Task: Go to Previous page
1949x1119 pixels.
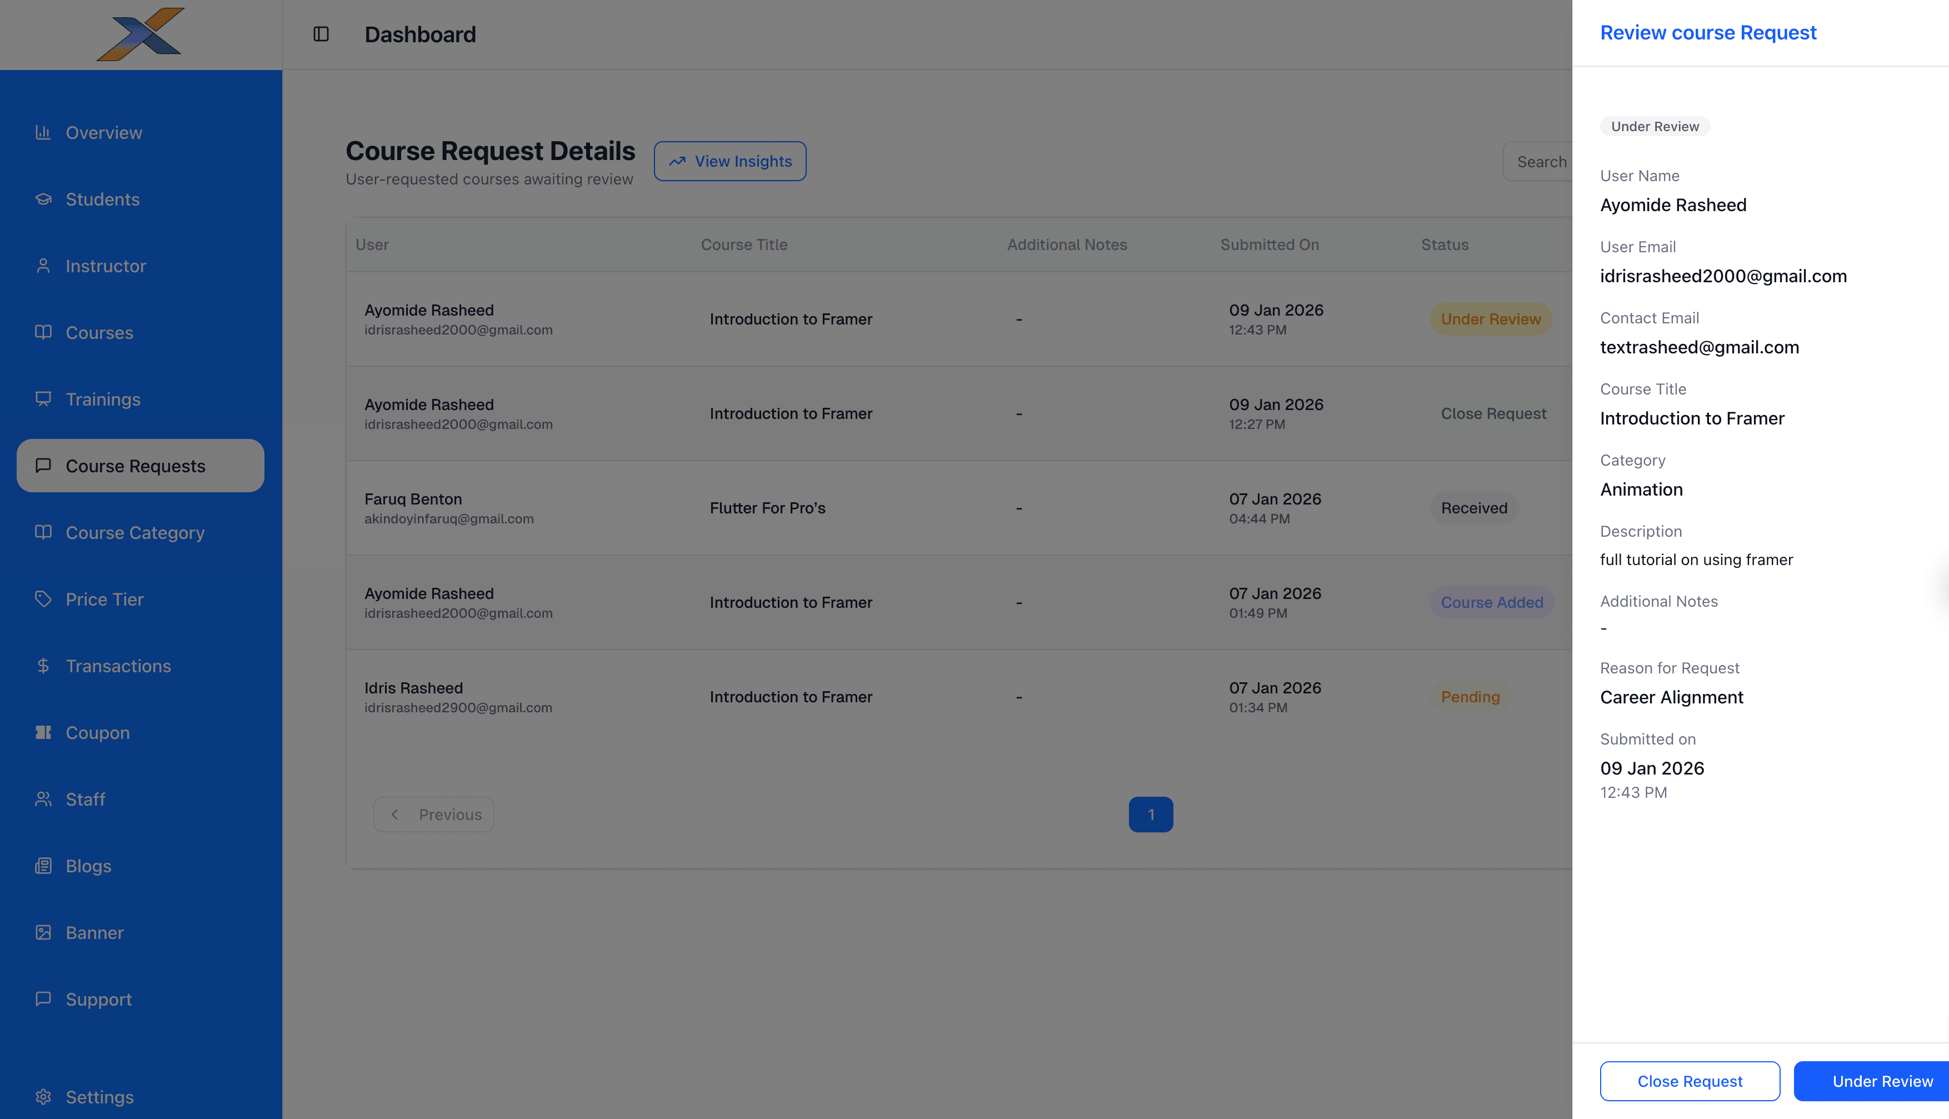Action: click(433, 815)
